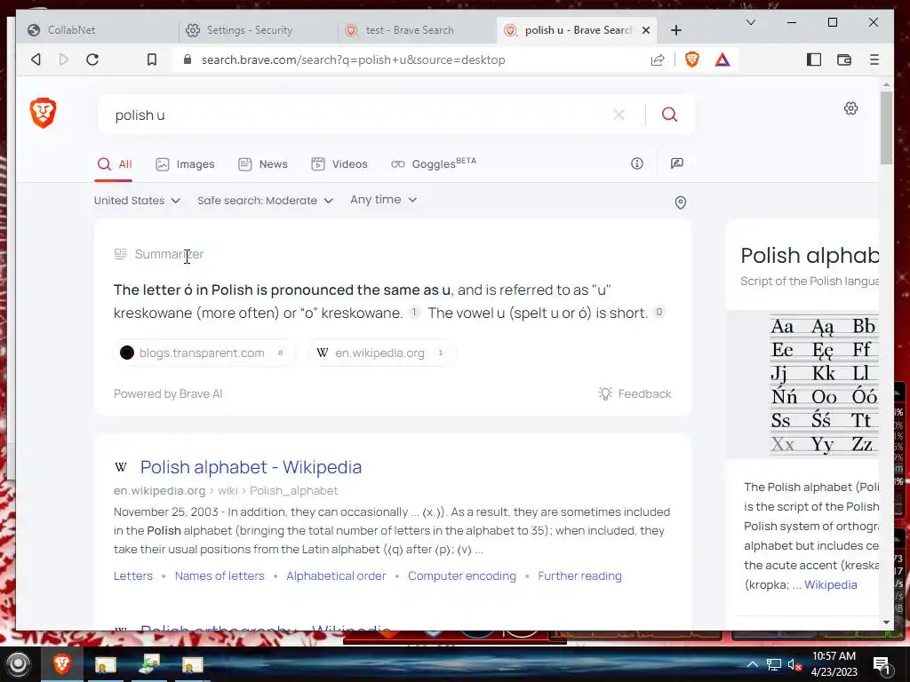910x682 pixels.
Task: Open the Names of letters sublink
Action: (x=220, y=575)
